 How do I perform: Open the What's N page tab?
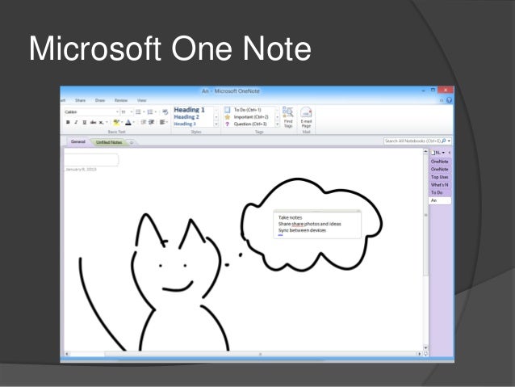pos(440,185)
